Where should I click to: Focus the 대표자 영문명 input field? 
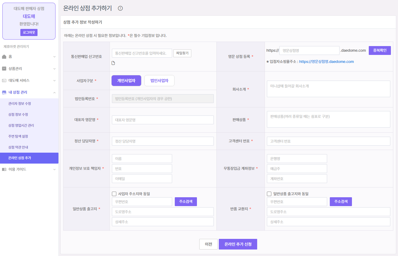[163, 120]
